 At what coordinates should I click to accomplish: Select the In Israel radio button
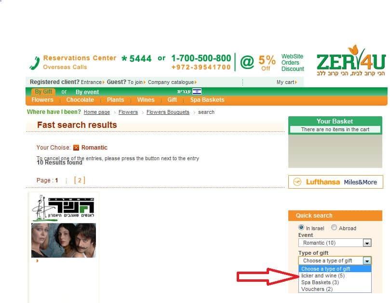(x=301, y=227)
